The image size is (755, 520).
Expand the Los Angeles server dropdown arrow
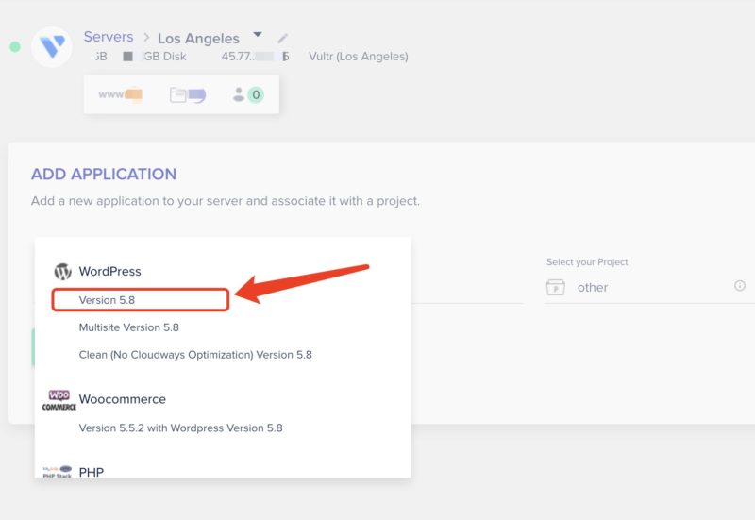point(258,34)
